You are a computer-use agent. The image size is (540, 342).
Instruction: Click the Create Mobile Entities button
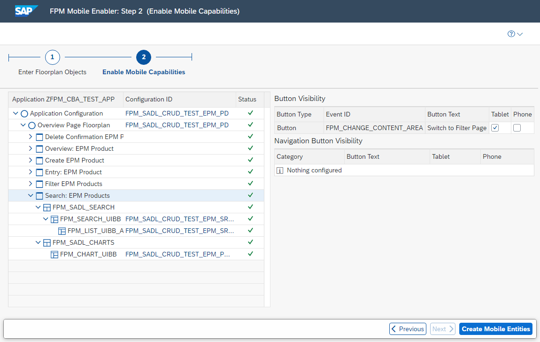496,329
